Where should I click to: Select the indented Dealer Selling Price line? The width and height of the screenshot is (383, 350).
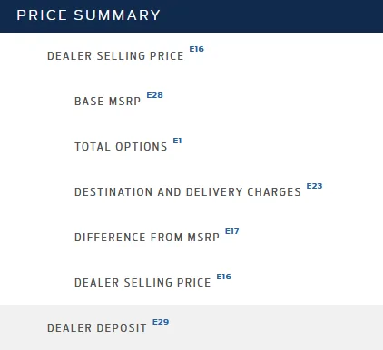click(x=142, y=283)
